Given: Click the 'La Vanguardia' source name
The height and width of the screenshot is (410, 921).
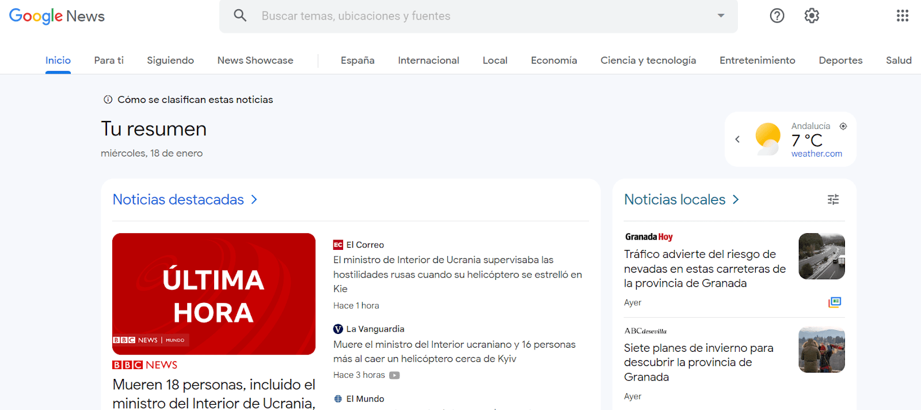Looking at the screenshot, I should tap(375, 329).
